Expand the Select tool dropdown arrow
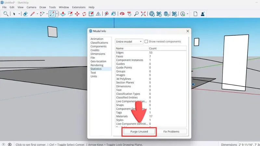This screenshot has height=146, width=260. click(x=19, y=14)
